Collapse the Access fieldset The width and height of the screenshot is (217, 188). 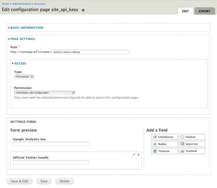[20, 63]
